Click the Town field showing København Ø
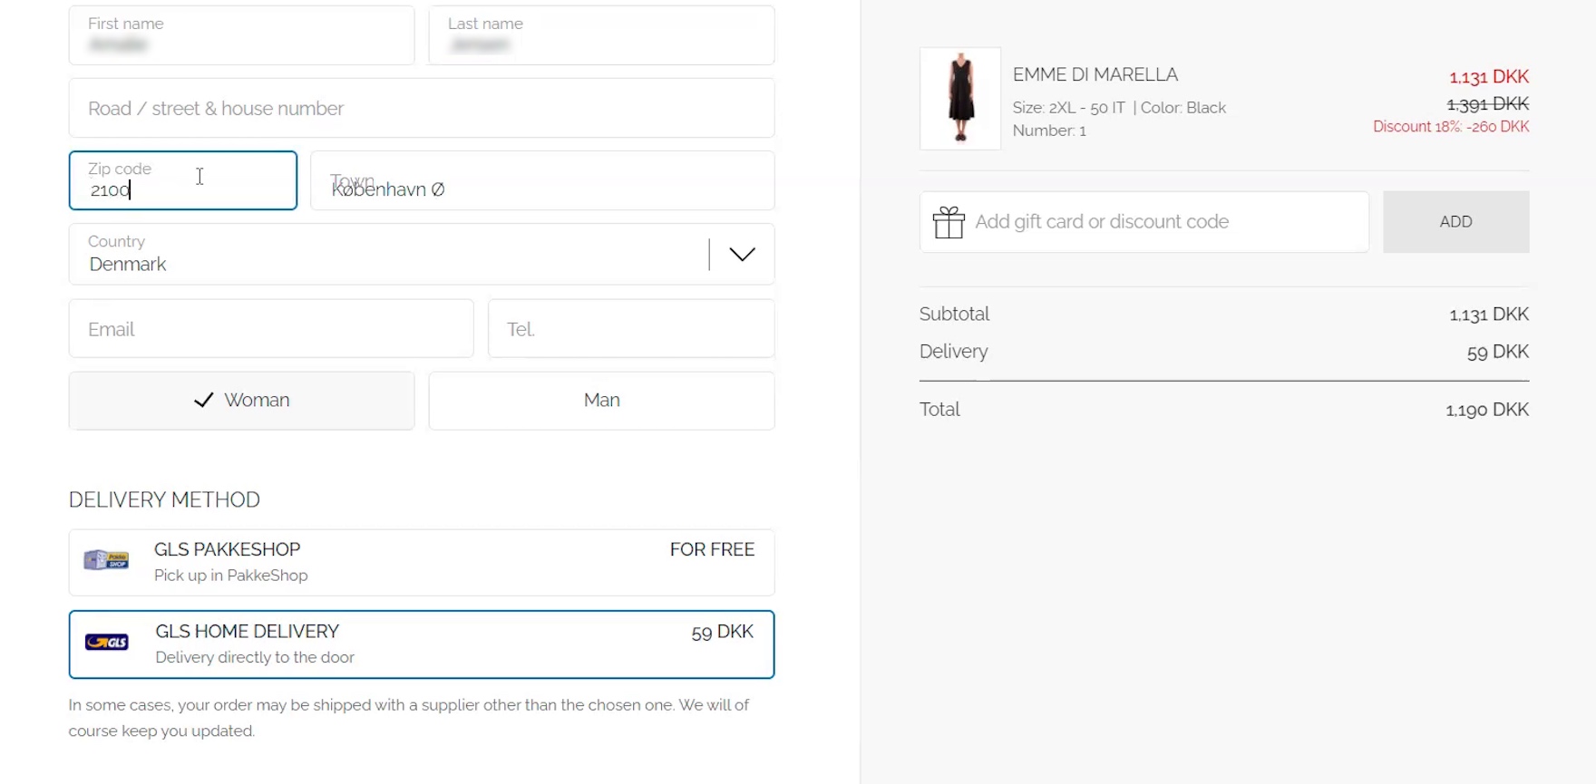Viewport: 1596px width, 784px height. pyautogui.click(x=542, y=181)
